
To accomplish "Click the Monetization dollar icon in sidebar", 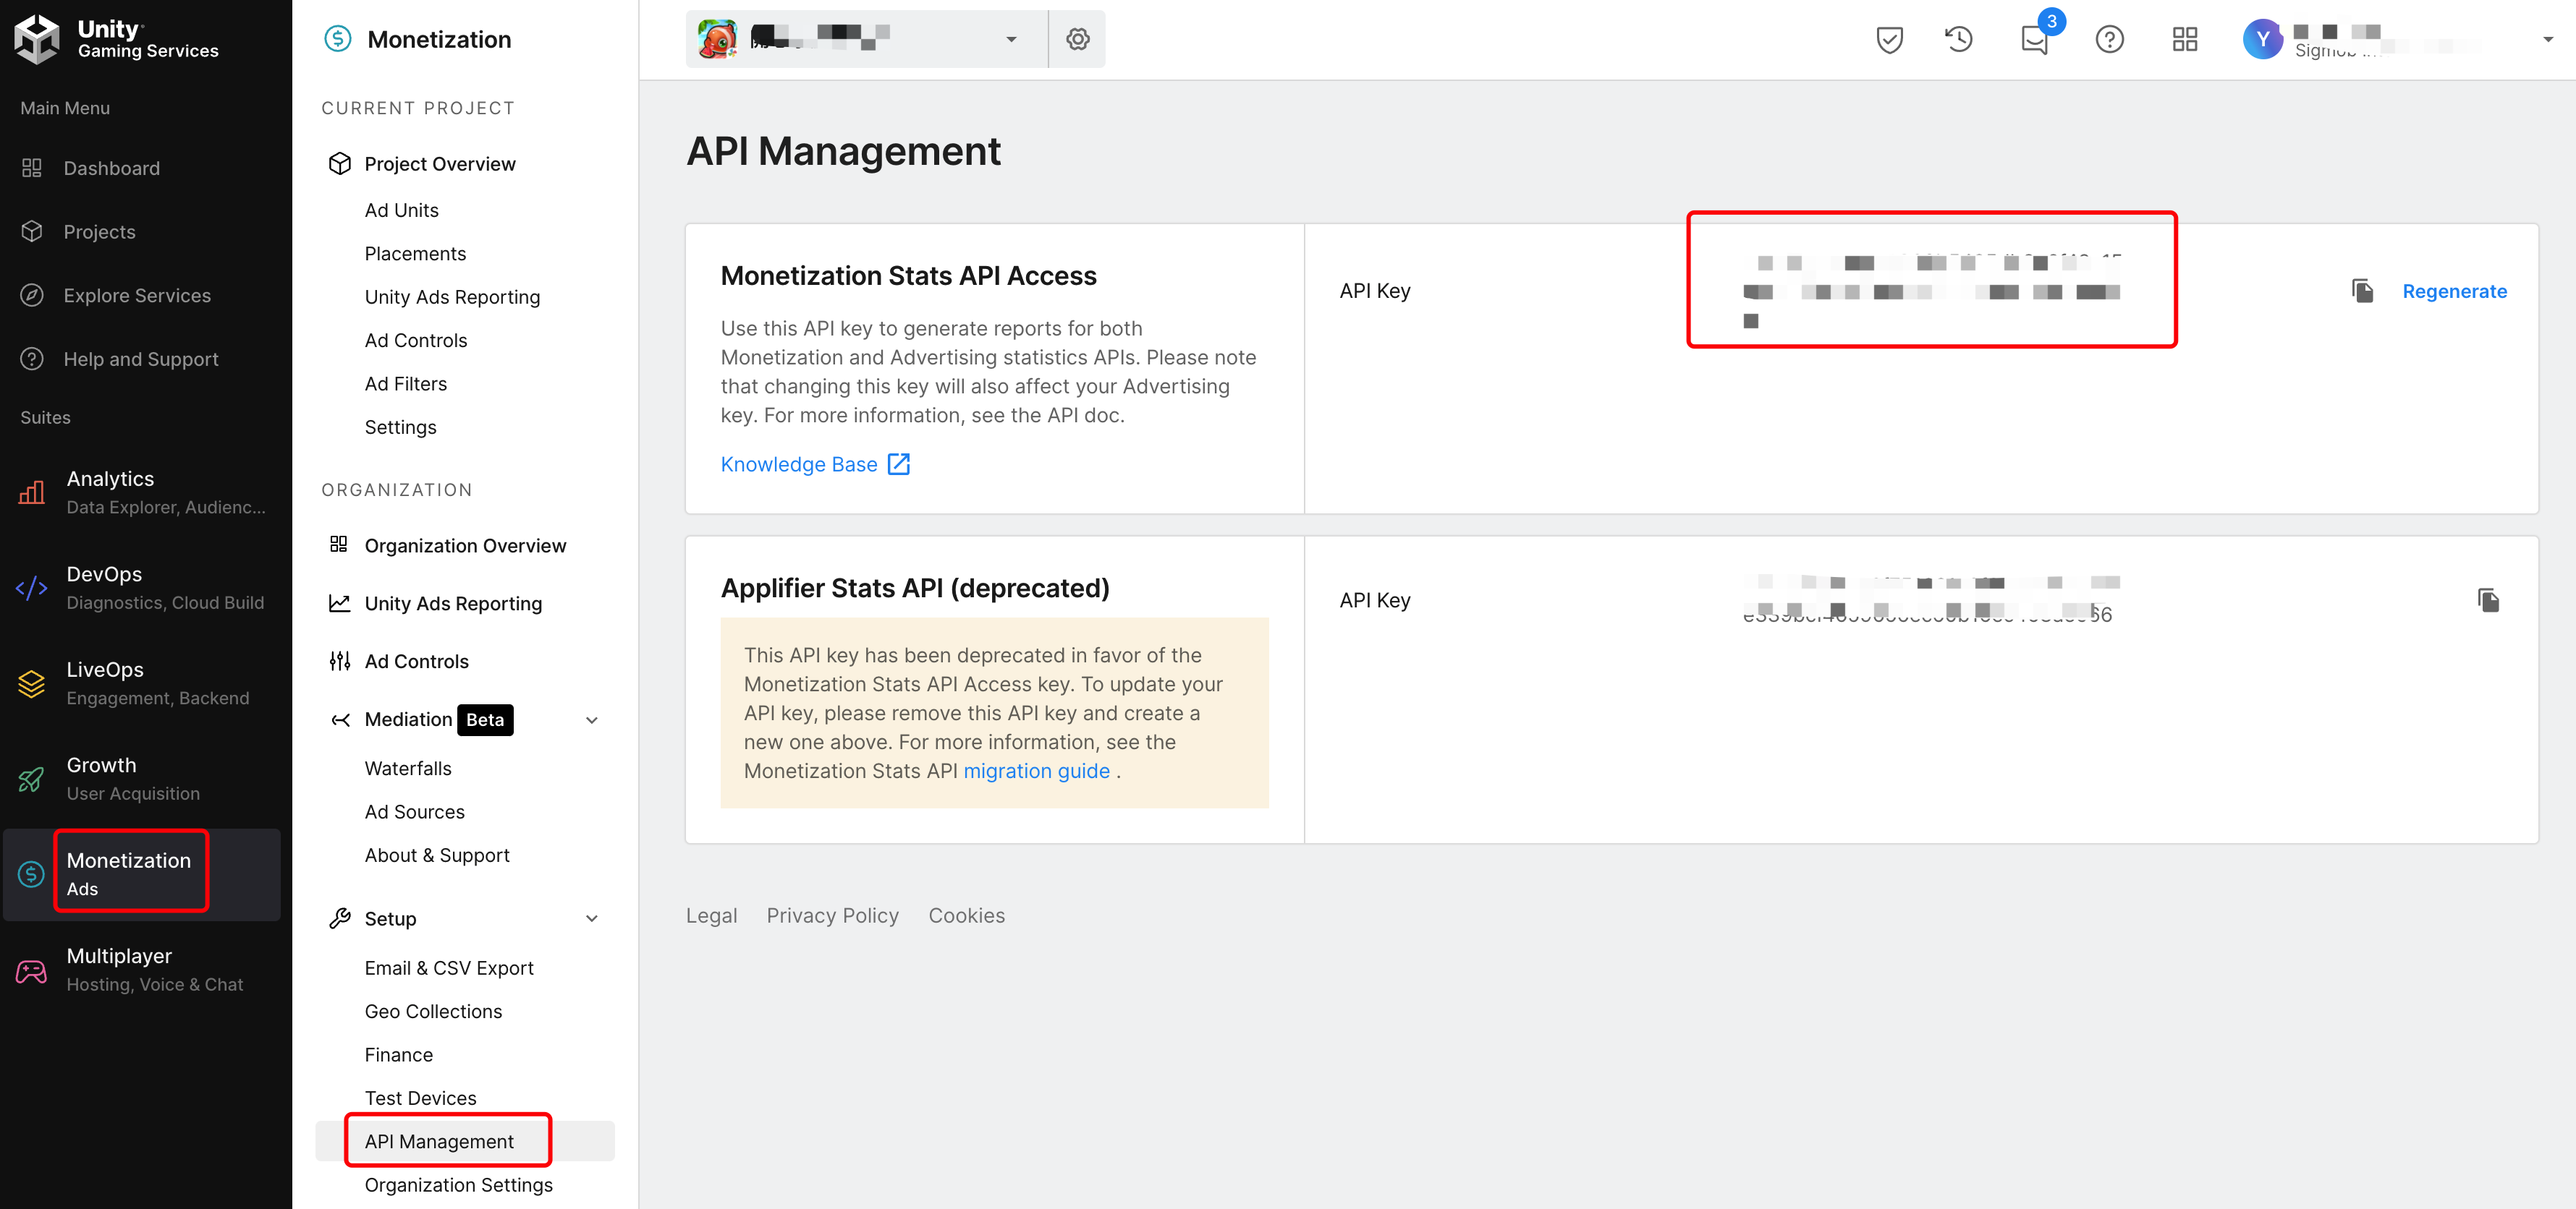I will 32,874.
